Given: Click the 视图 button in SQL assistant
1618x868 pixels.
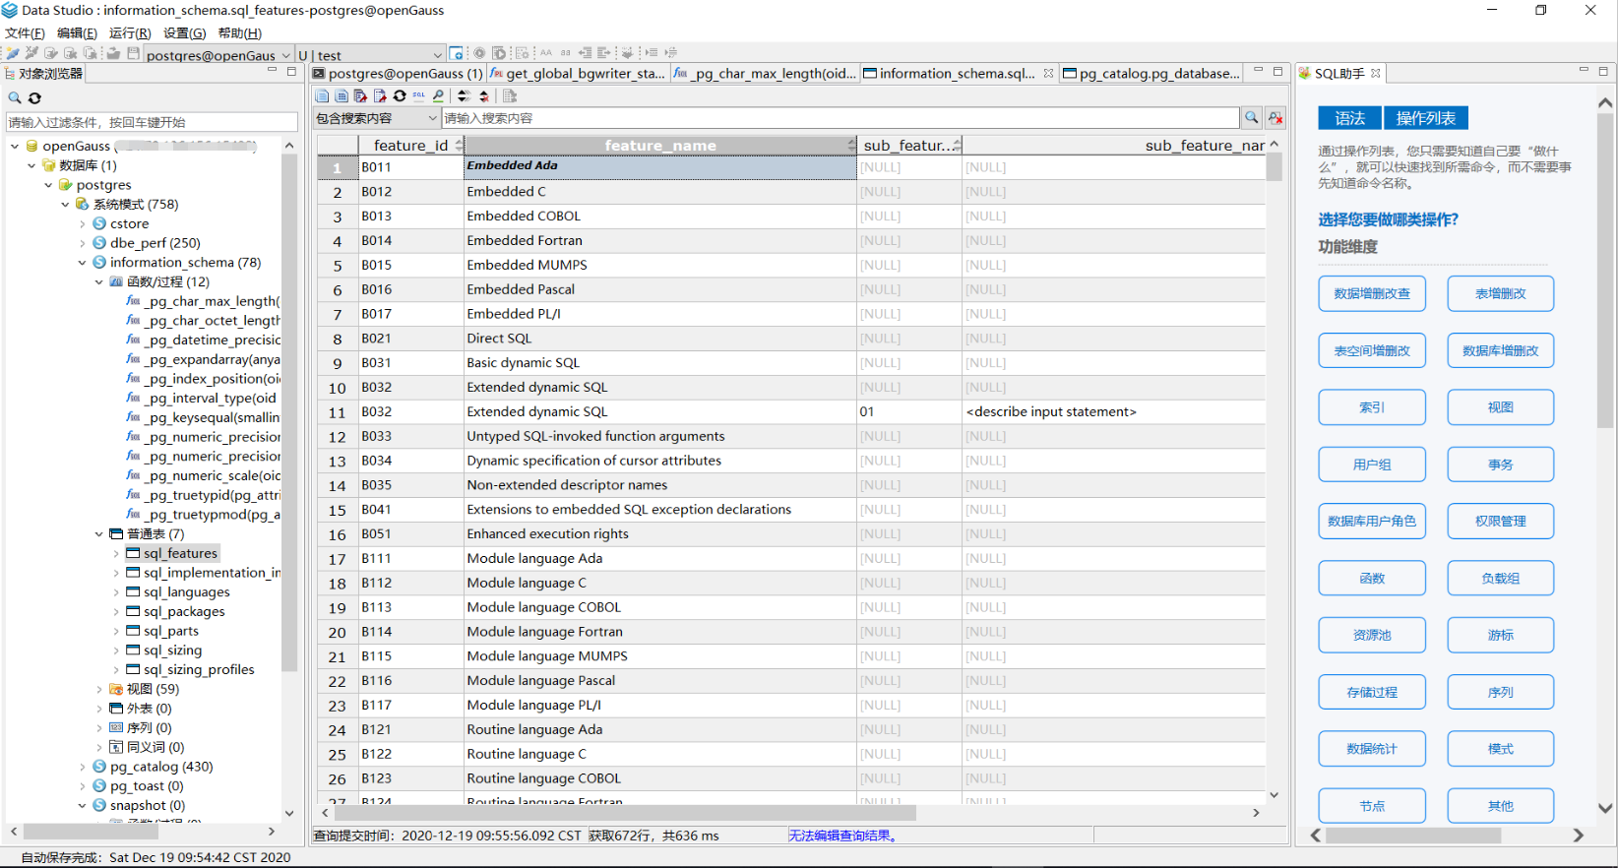Looking at the screenshot, I should click(1500, 407).
